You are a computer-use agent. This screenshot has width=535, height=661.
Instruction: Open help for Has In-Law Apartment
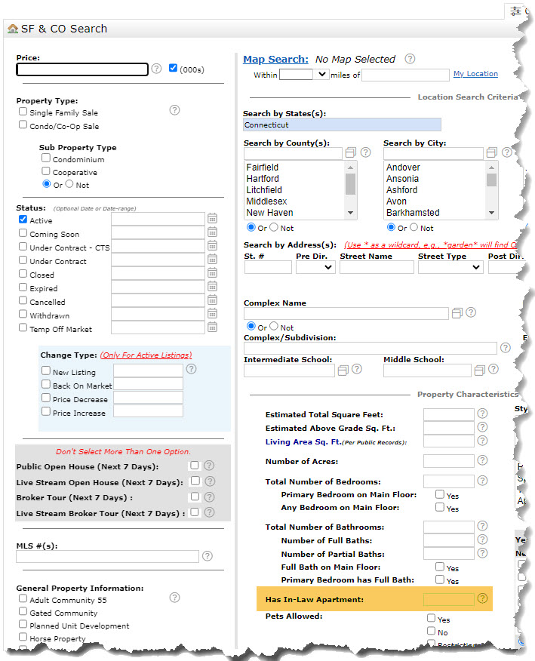[482, 598]
